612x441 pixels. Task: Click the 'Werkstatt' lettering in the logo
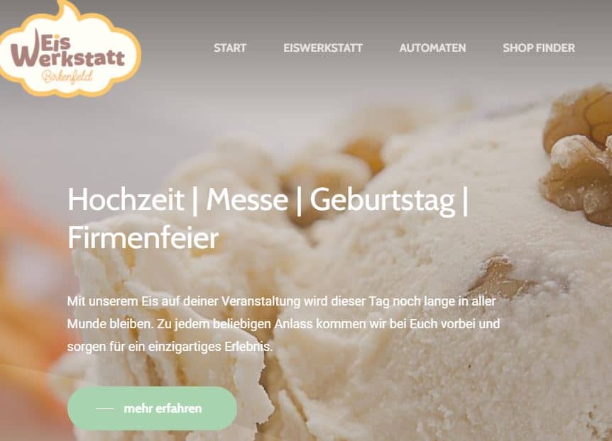[68, 58]
